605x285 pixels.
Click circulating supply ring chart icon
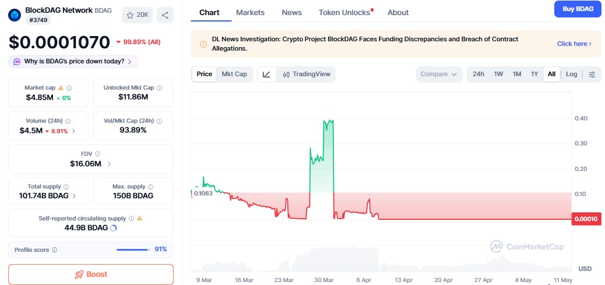click(x=113, y=228)
